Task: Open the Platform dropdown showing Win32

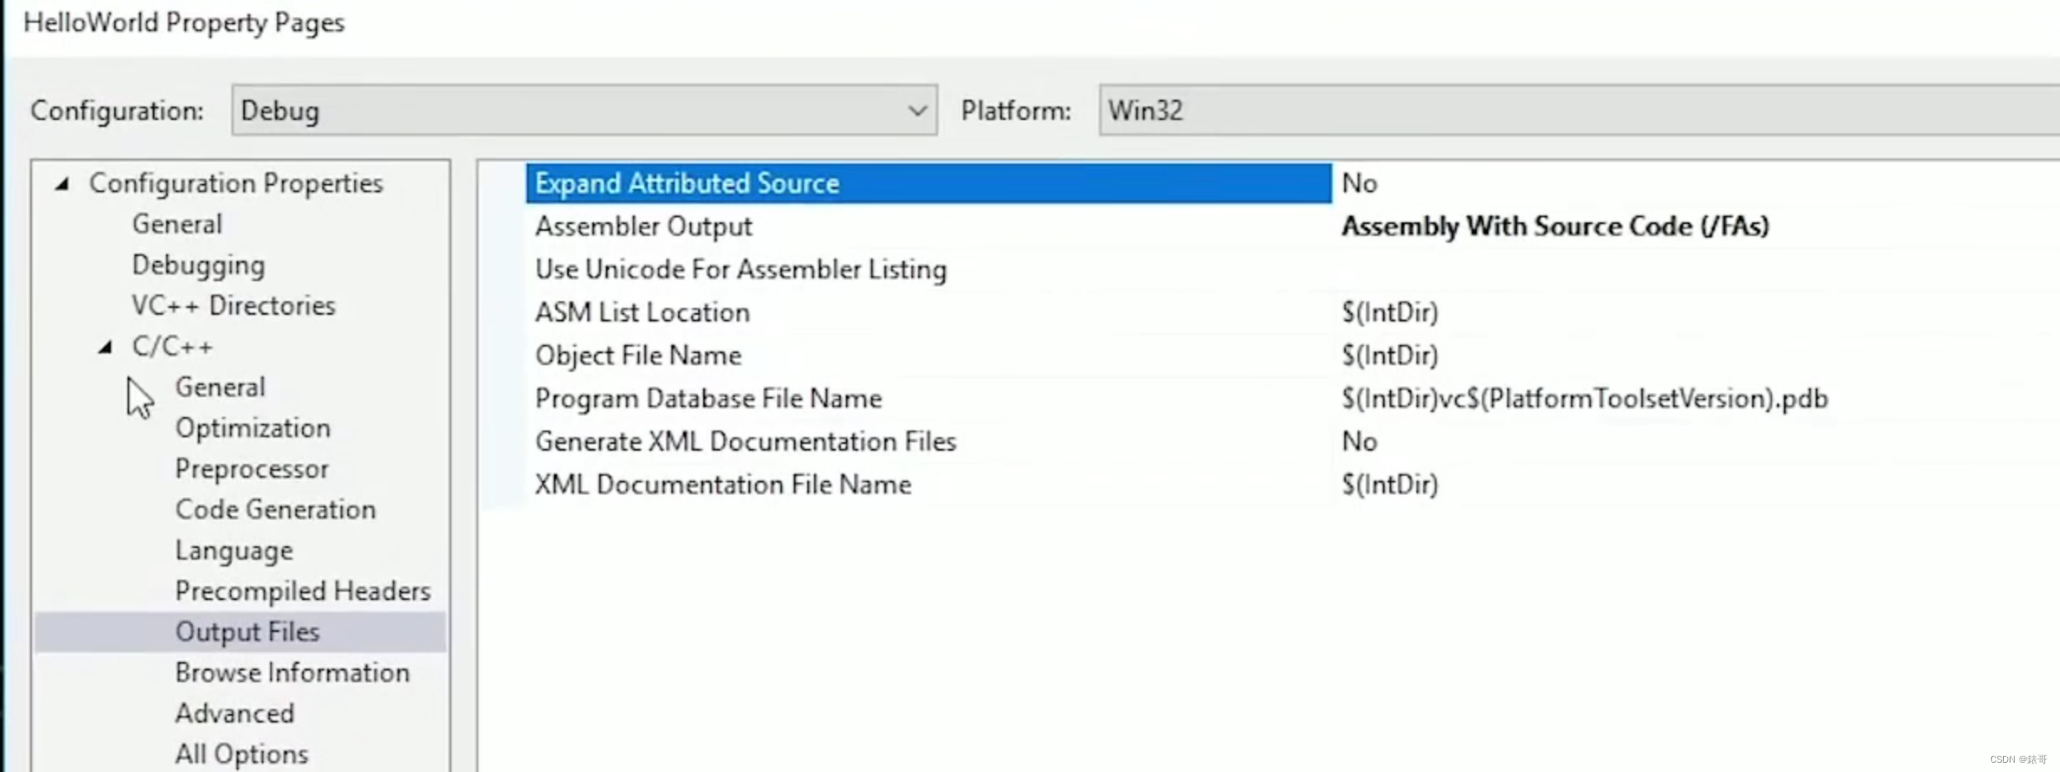Action: pos(1579,110)
